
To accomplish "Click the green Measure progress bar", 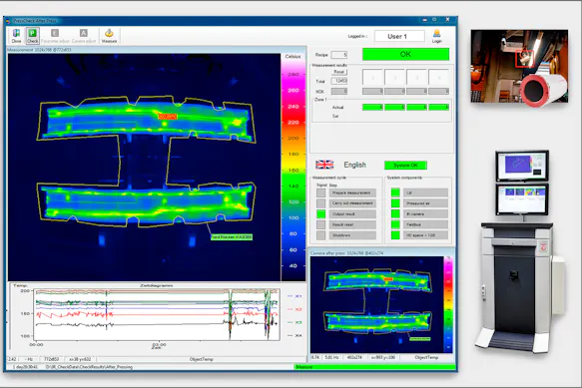I will [x=375, y=367].
